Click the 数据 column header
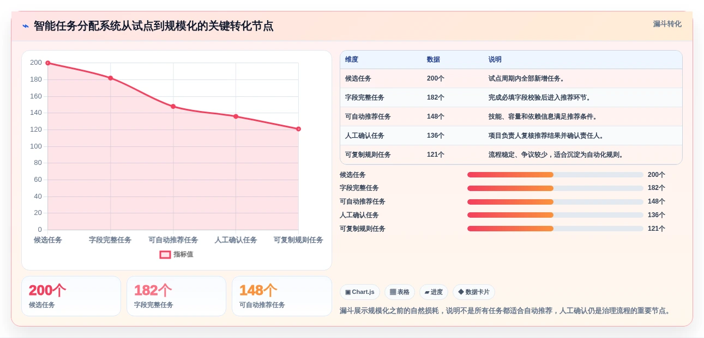This screenshot has height=338, width=704. pos(434,60)
